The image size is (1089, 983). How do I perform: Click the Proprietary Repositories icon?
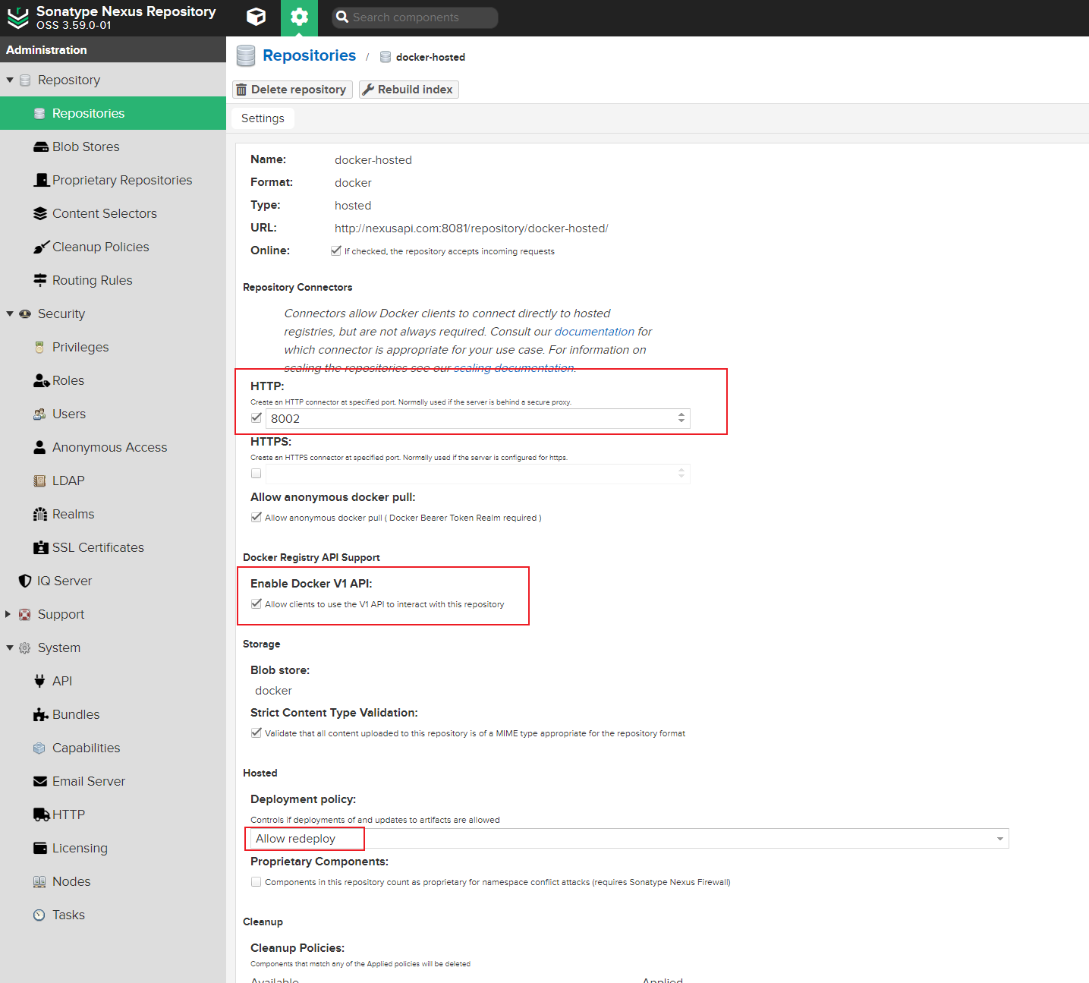(x=42, y=180)
